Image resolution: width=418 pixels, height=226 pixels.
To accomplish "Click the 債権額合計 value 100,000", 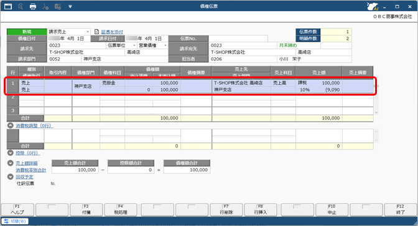I will (187, 170).
